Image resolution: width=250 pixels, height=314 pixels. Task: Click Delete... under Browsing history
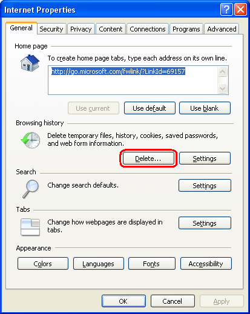(x=148, y=159)
